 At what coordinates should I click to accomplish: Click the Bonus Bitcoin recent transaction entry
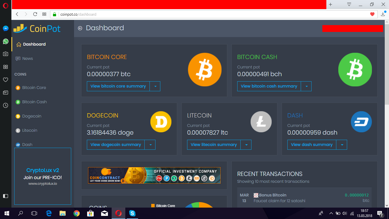[x=304, y=198]
